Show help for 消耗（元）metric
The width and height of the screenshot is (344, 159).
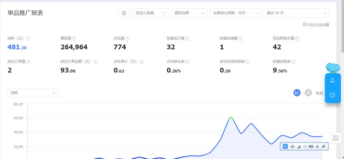coord(28,39)
